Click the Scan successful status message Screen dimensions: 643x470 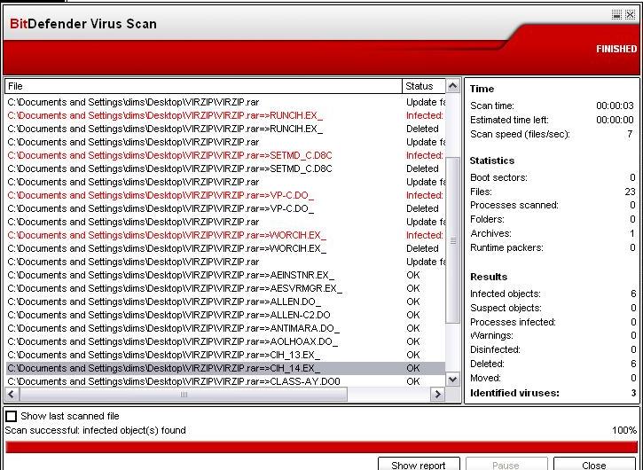tap(96, 430)
